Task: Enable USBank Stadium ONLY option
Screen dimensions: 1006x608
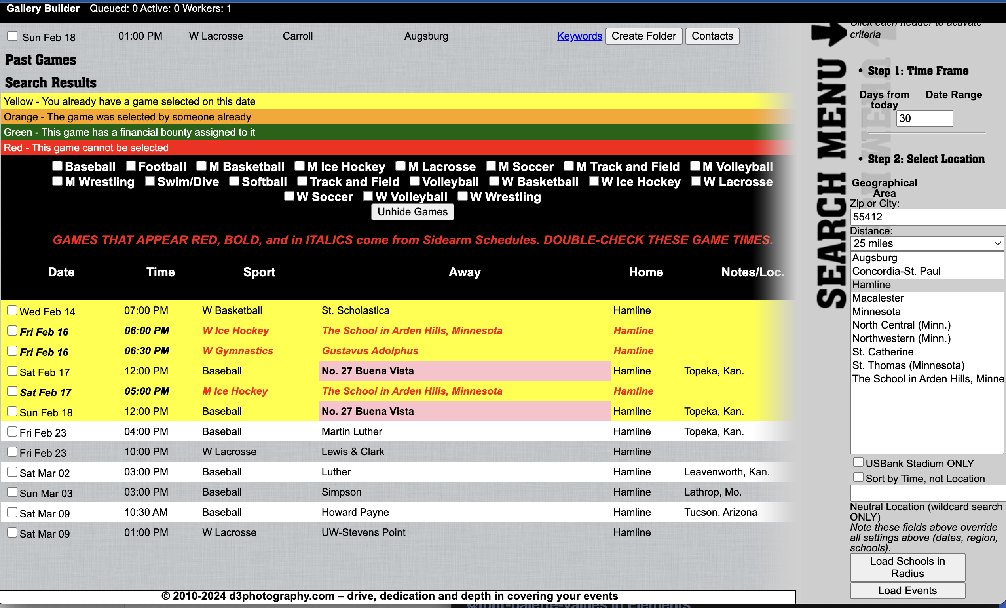Action: (x=858, y=462)
